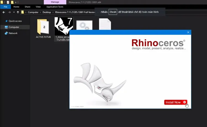The width and height of the screenshot is (207, 127).
Task: Expand the chevron after Desktop breadcrumb
Action: (x=53, y=12)
